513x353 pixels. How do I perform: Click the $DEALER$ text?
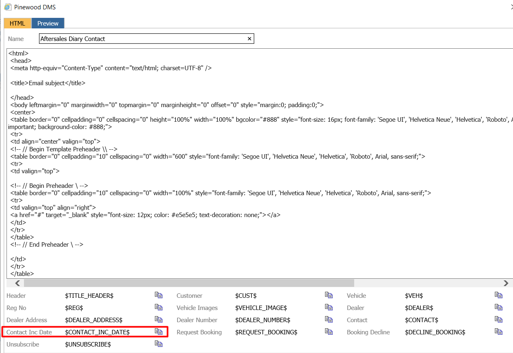[x=419, y=308]
